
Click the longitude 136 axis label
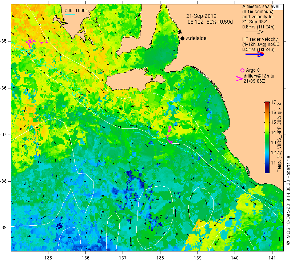[x=85, y=258]
